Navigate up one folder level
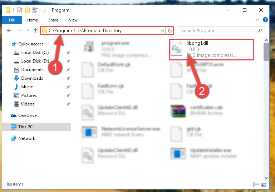The image size is (275, 192). tap(35, 30)
